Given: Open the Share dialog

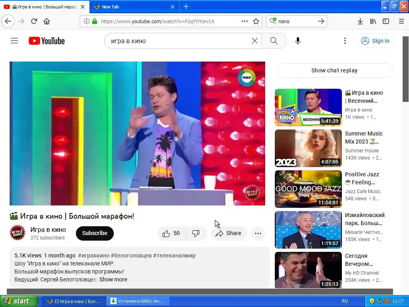Looking at the screenshot, I should 228,233.
